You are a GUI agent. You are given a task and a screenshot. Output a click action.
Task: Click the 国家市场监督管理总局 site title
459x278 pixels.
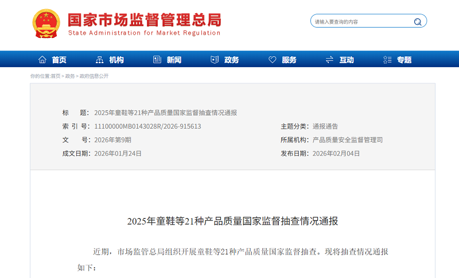(145, 20)
